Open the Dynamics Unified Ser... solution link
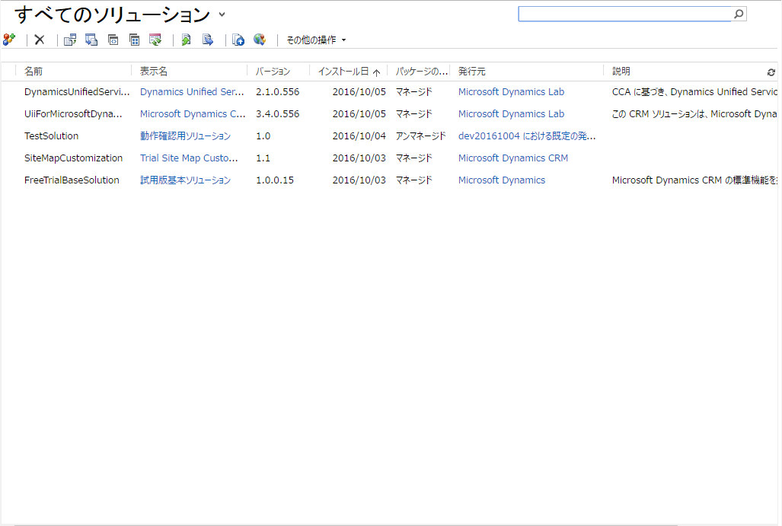The height and width of the screenshot is (526, 782). [192, 92]
